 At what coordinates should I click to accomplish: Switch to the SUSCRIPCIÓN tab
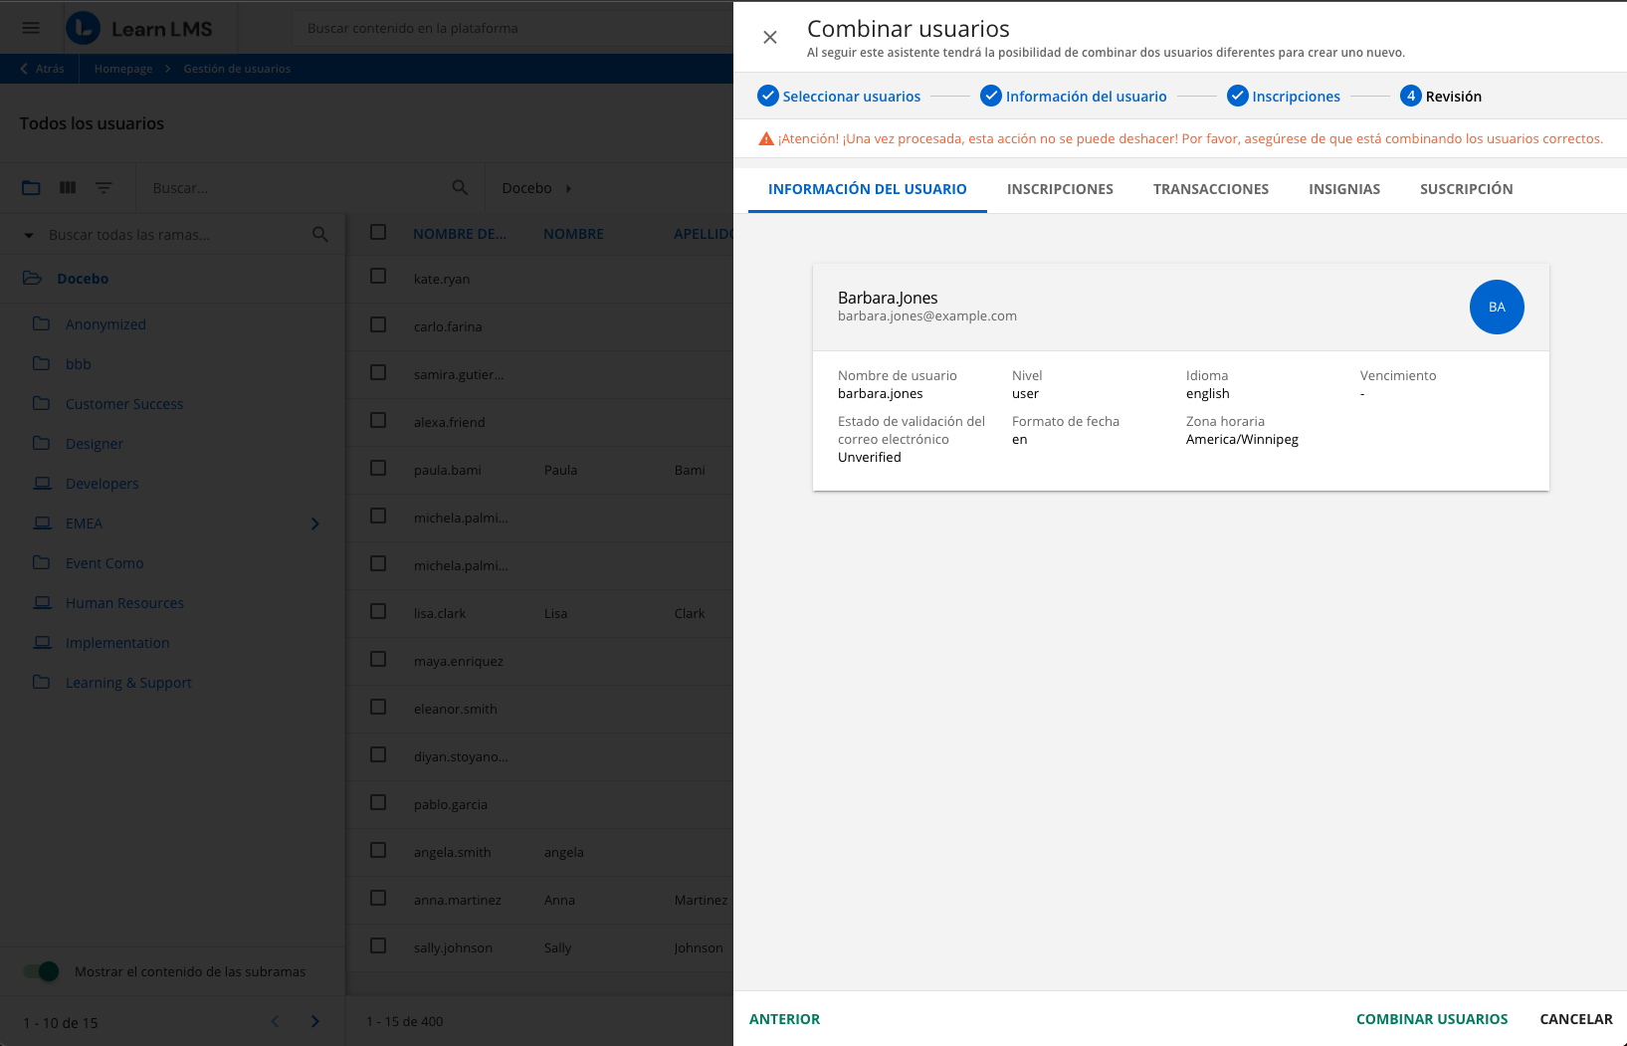click(1466, 189)
